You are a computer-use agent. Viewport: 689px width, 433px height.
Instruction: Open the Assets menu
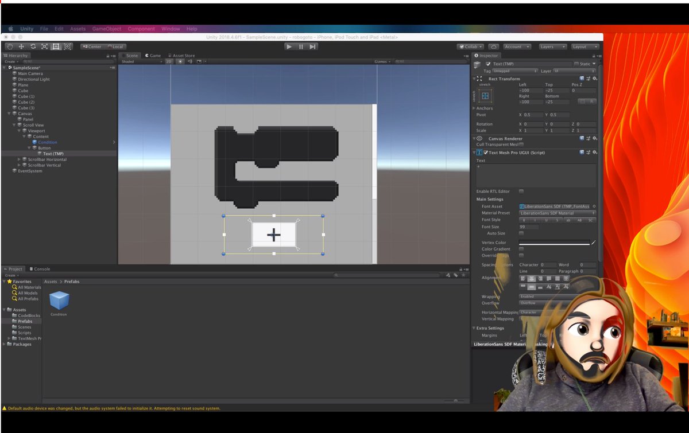click(78, 29)
